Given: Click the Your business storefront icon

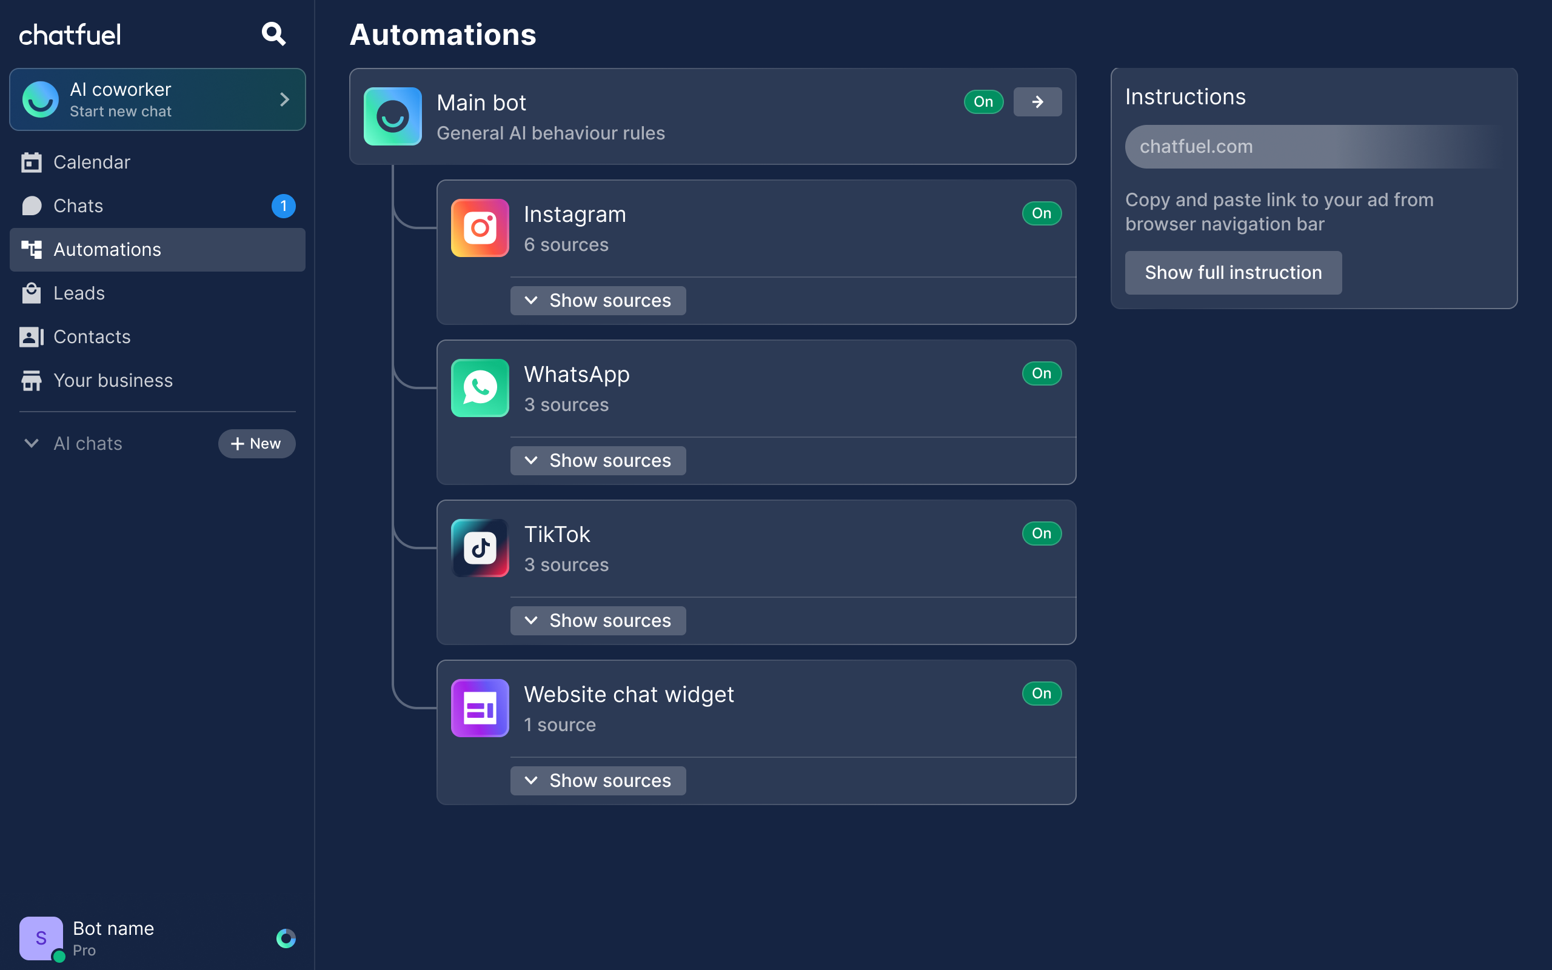Looking at the screenshot, I should point(32,381).
